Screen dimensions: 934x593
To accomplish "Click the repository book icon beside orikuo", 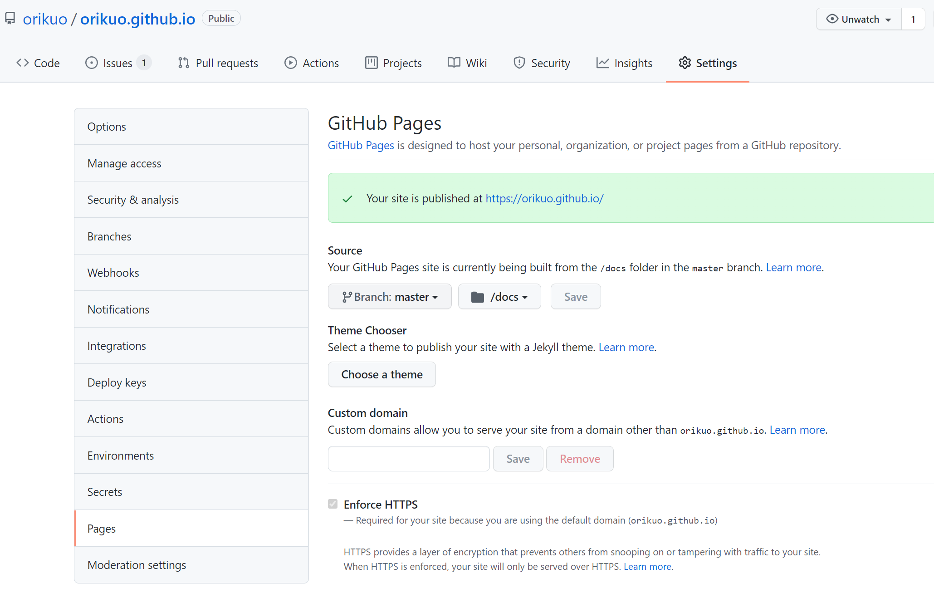I will 10,18.
